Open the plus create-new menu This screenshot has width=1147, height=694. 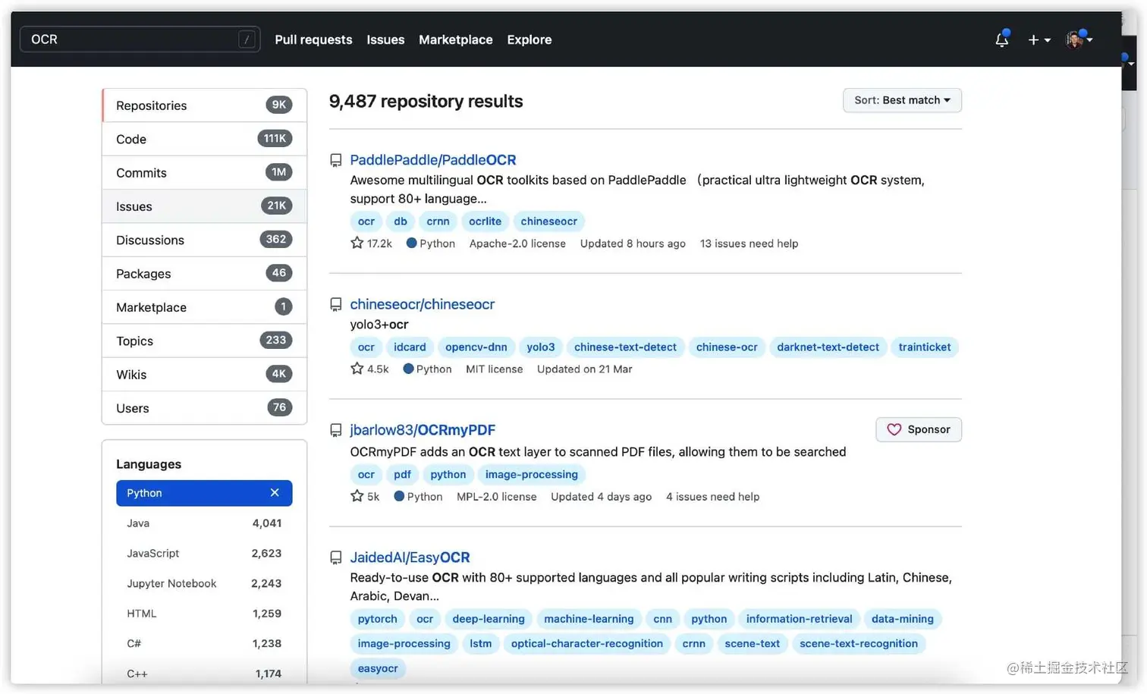pyautogui.click(x=1039, y=39)
